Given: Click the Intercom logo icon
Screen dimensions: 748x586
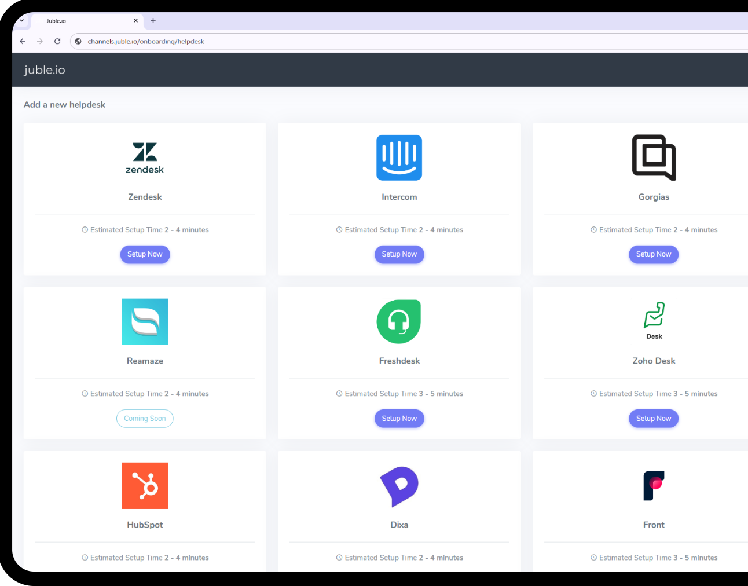Looking at the screenshot, I should (x=399, y=158).
